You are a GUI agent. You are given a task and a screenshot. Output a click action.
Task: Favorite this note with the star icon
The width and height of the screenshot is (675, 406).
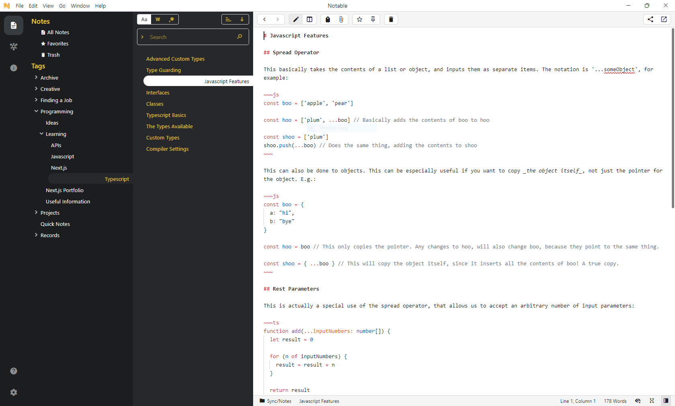pyautogui.click(x=360, y=19)
